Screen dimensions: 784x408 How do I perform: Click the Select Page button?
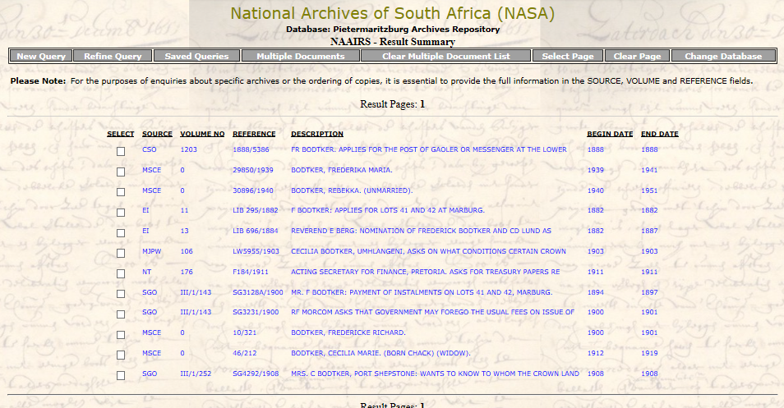click(568, 56)
